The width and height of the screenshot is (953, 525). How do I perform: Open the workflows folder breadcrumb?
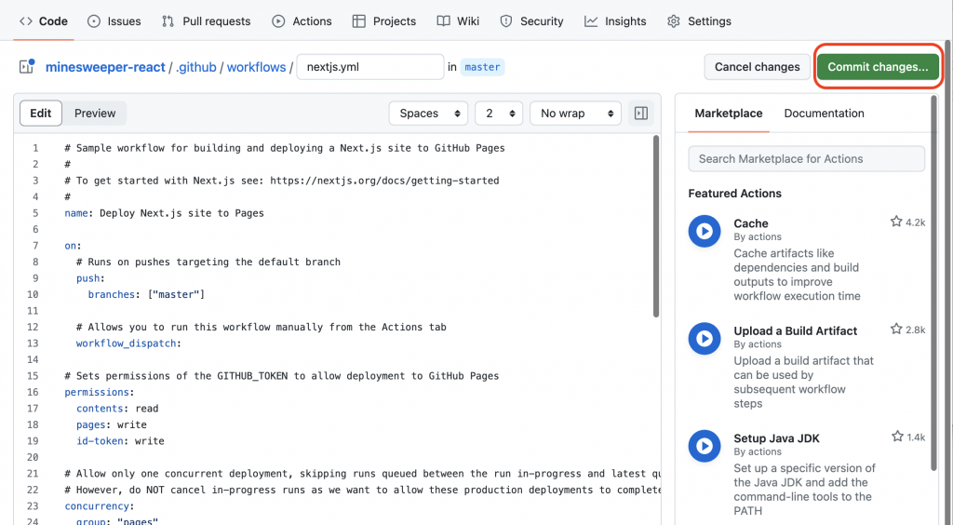pyautogui.click(x=256, y=67)
